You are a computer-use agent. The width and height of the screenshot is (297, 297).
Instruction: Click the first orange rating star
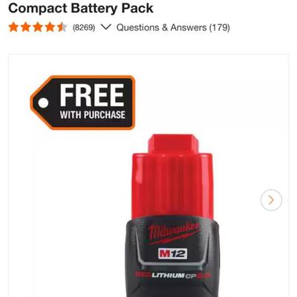(13, 27)
